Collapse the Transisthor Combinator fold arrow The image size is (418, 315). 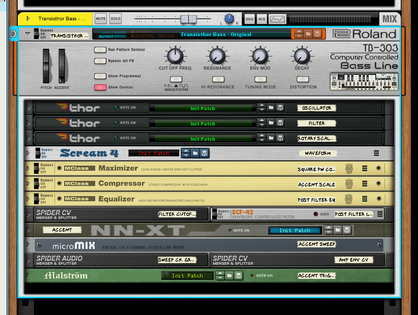(27, 34)
